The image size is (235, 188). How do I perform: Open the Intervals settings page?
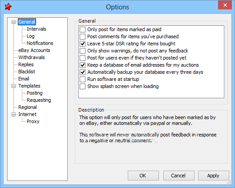point(36,29)
